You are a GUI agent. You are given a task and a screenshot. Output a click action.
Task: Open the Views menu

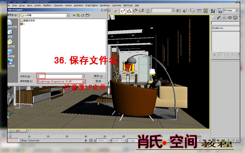coord(30,5)
